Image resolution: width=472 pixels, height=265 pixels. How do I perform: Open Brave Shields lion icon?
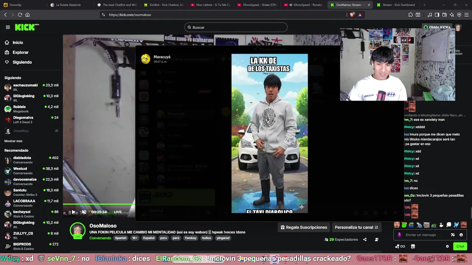coord(352,15)
